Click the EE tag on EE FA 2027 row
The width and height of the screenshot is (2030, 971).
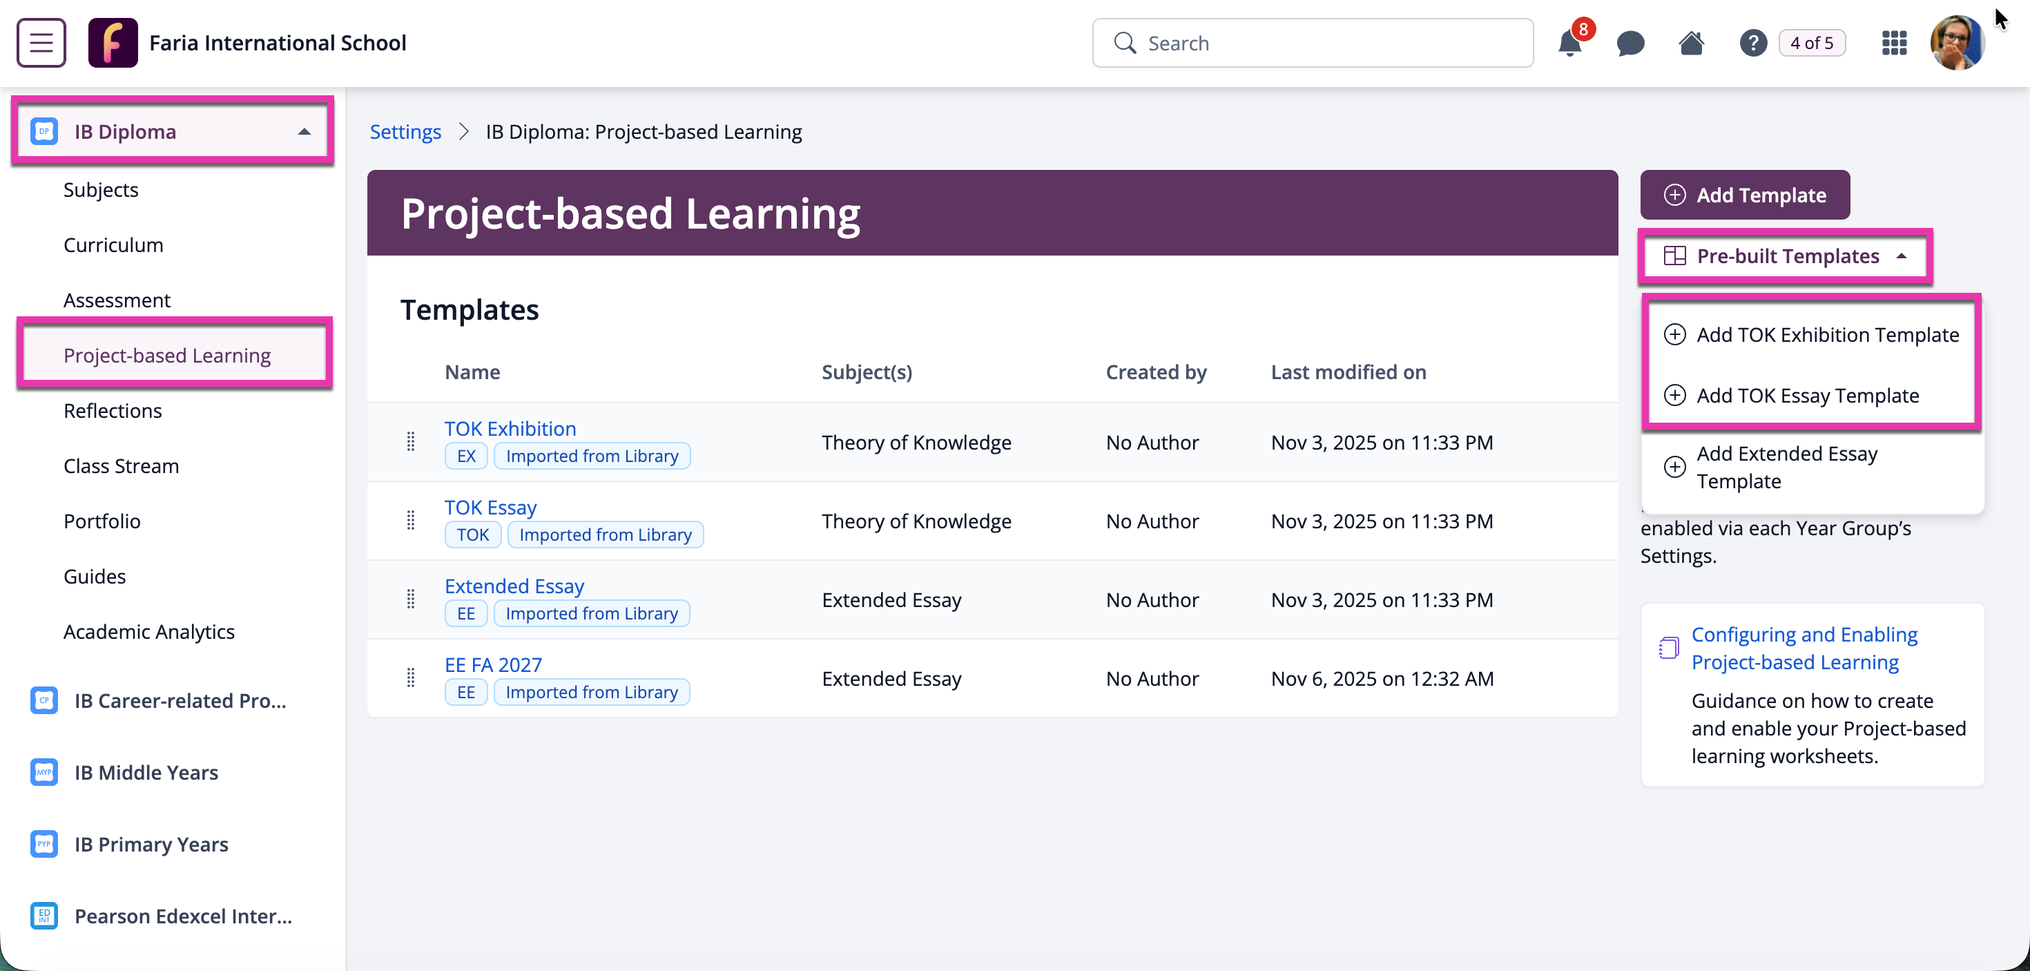pos(467,692)
